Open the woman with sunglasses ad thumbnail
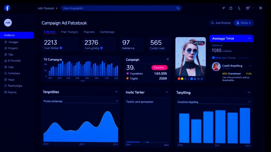 [191, 57]
